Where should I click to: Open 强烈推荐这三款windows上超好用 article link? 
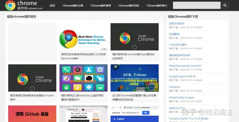82,97
